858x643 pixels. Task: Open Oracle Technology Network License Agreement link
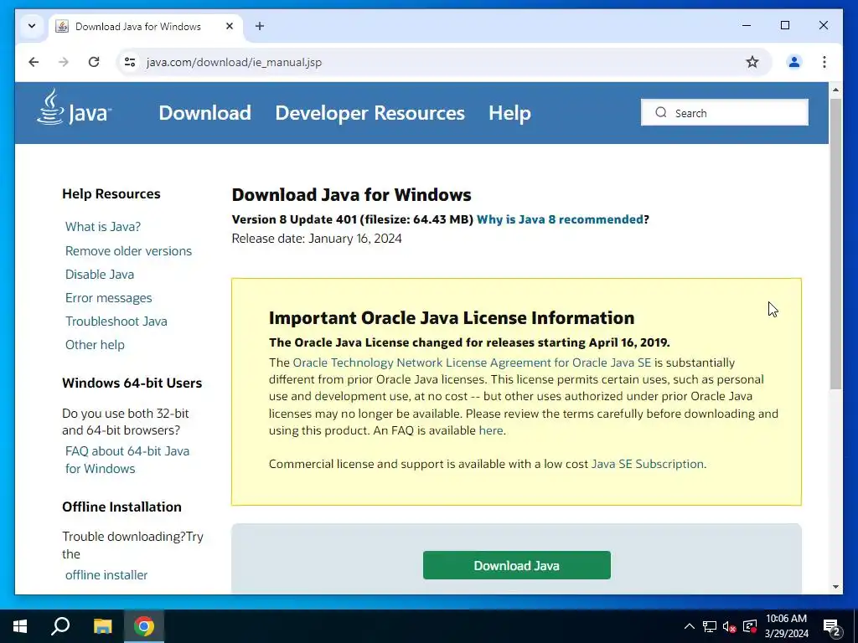point(472,363)
